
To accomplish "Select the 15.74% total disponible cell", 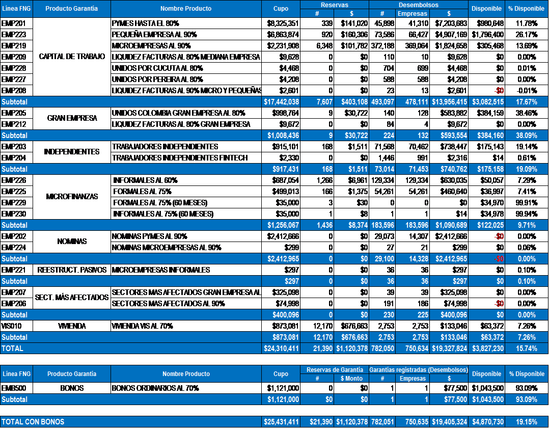I will click(527, 349).
